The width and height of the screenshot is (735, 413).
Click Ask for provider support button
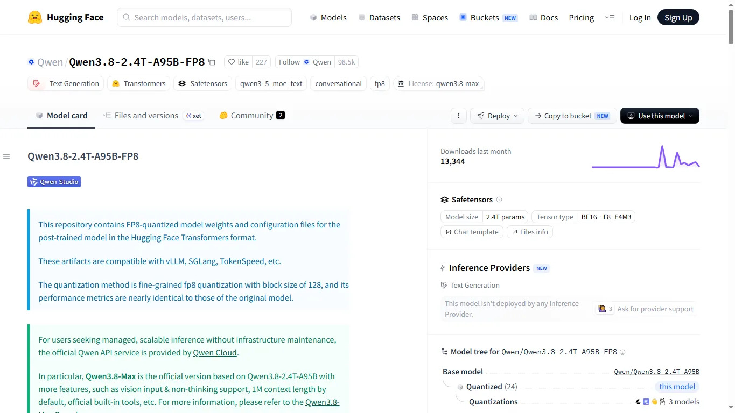click(645, 309)
